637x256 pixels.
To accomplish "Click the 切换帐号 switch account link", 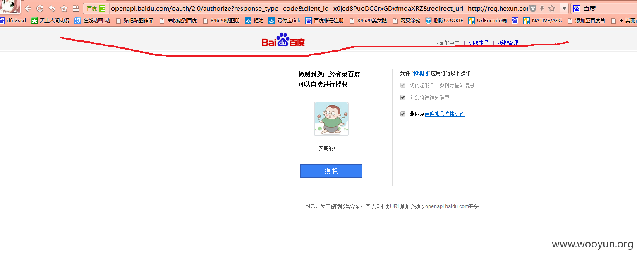I will (479, 43).
